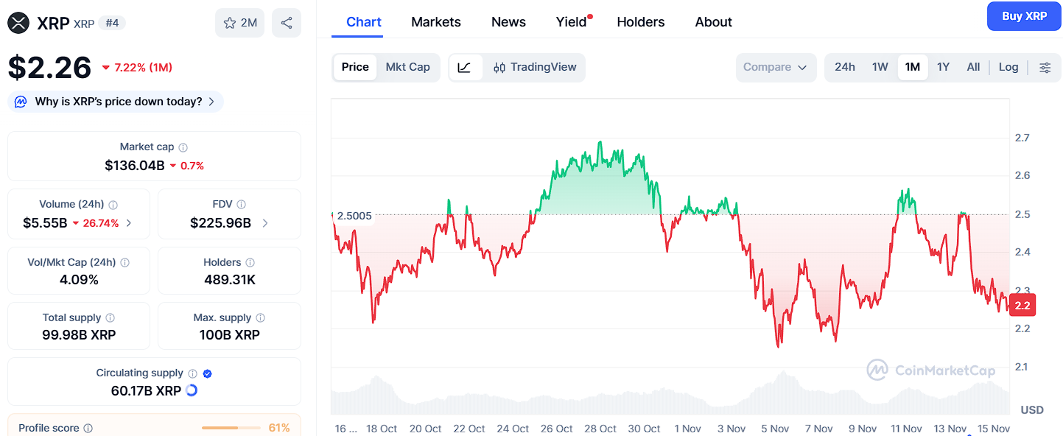Click the Profile score progress bar

(x=231, y=428)
